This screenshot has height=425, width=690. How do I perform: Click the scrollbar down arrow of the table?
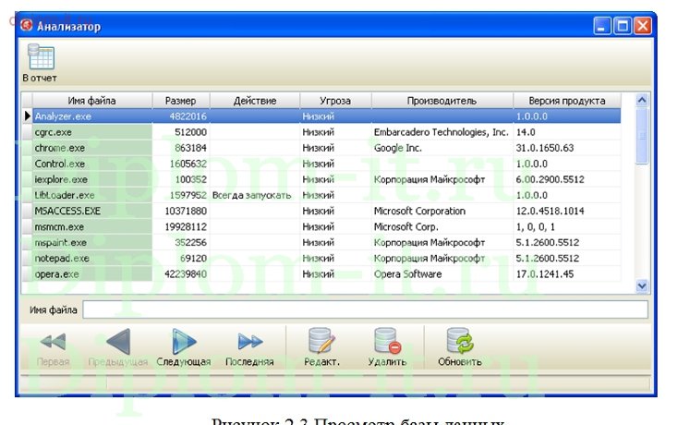[x=642, y=286]
